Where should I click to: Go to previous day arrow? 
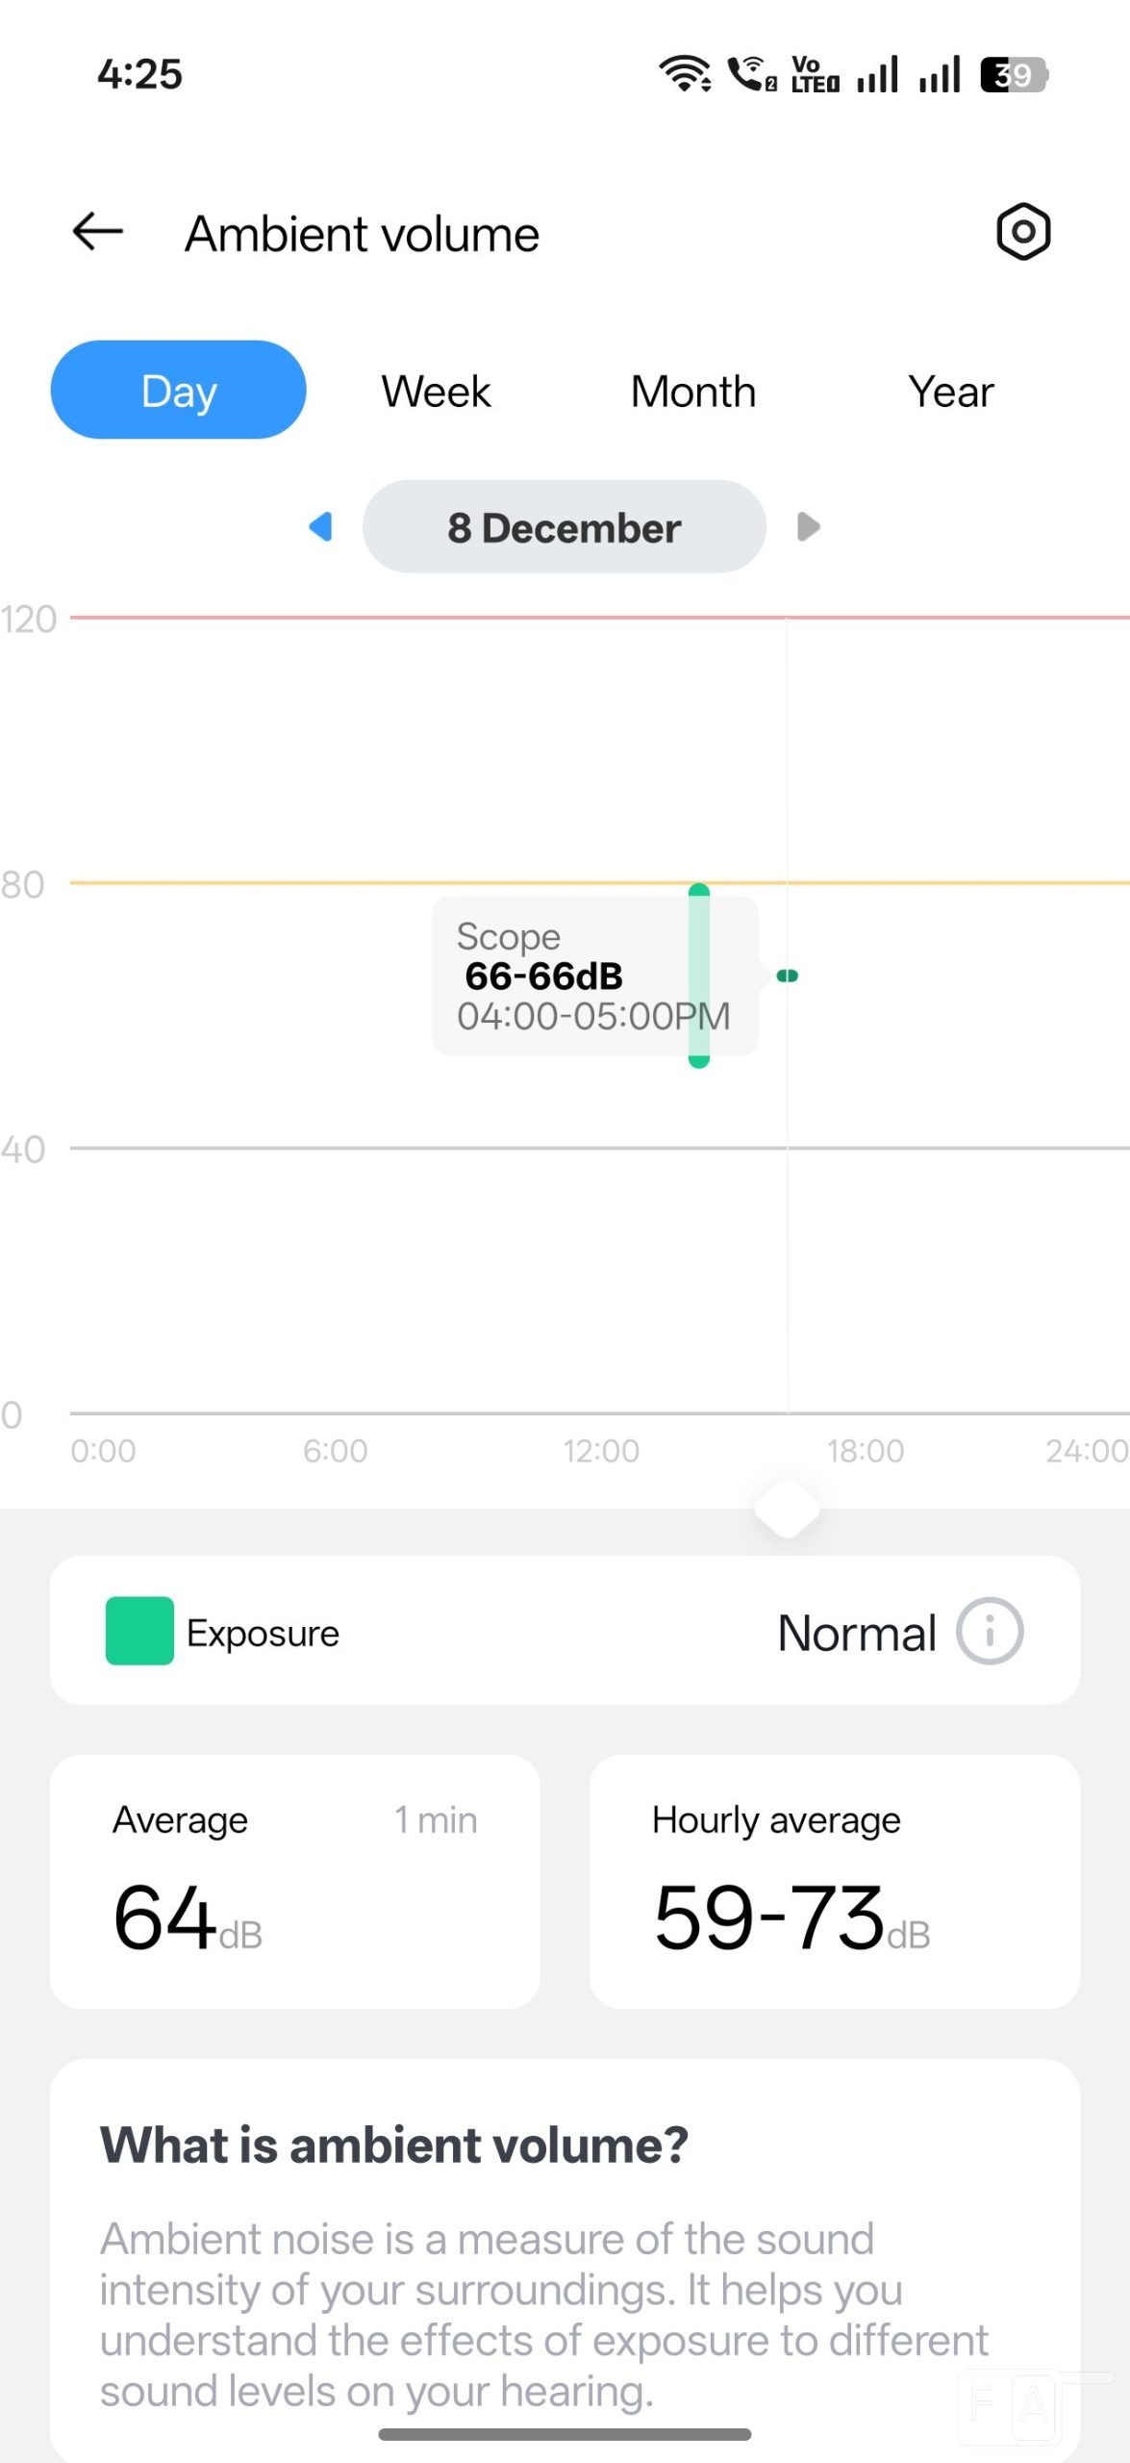pos(321,526)
